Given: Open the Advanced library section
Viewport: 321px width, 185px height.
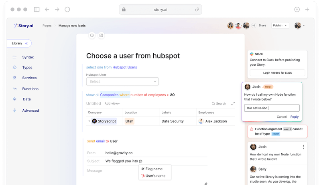Looking at the screenshot, I should point(30,111).
